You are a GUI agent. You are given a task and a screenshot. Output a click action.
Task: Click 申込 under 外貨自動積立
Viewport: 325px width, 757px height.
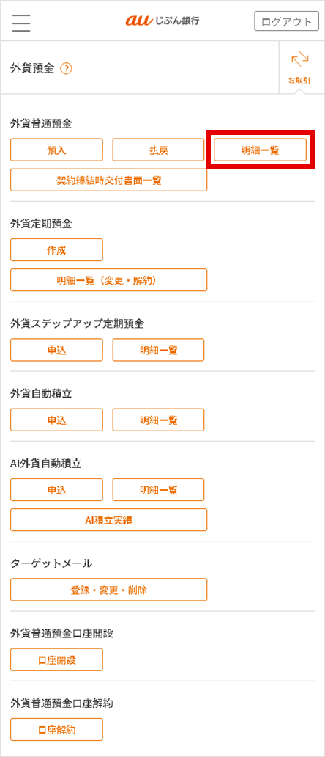tap(56, 420)
